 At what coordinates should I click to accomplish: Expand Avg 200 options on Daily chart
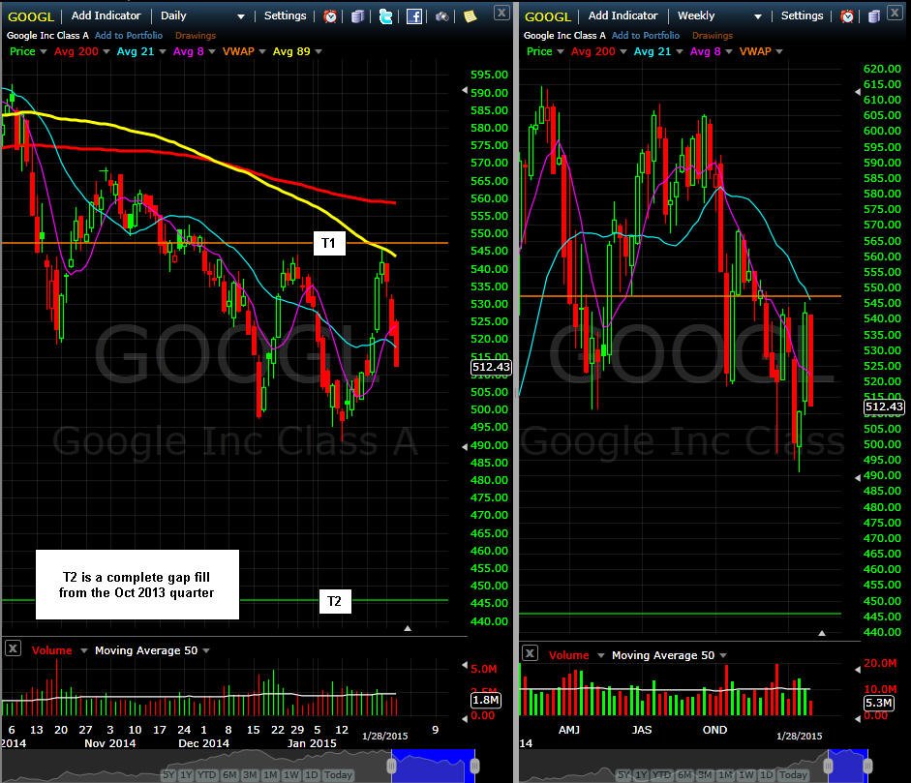click(106, 51)
